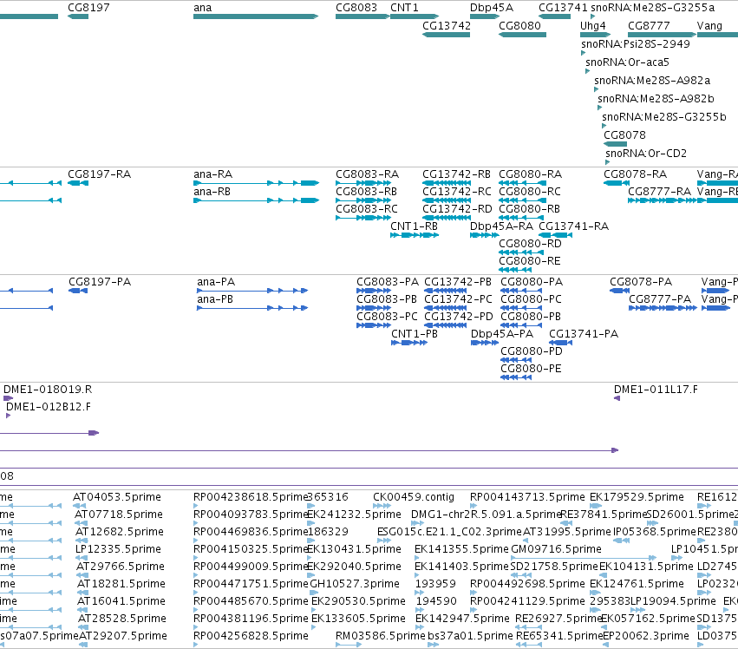Image resolution: width=738 pixels, height=649 pixels.
Task: Select the ana gene label in top track
Action: (202, 8)
